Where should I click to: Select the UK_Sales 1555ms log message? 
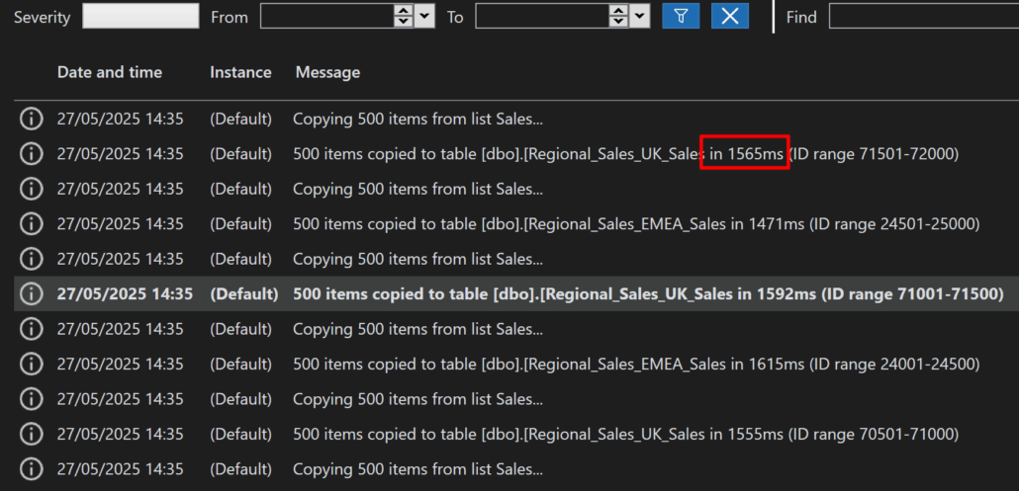(x=626, y=434)
